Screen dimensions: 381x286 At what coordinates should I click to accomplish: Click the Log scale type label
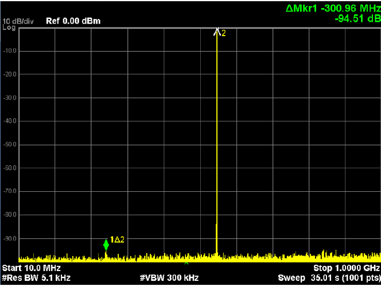coord(9,28)
